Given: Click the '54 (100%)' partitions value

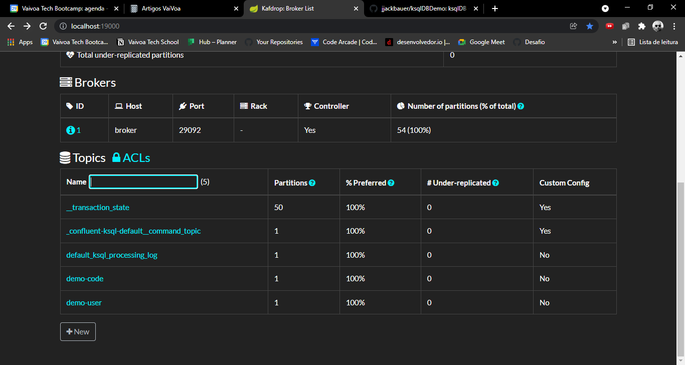Looking at the screenshot, I should point(414,130).
